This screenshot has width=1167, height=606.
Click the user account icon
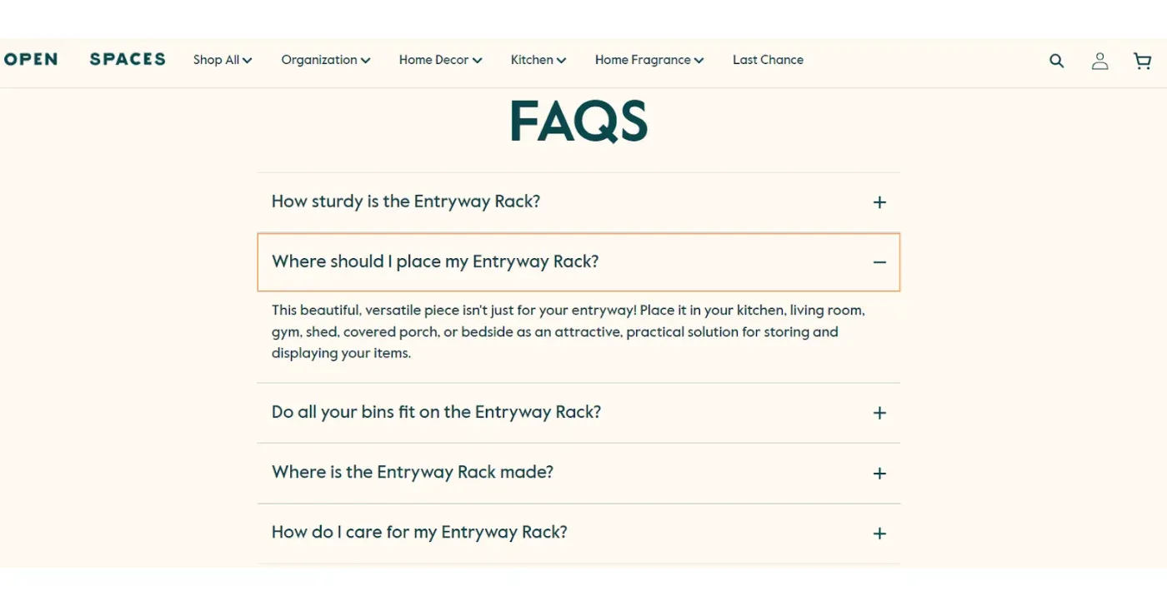coord(1099,61)
